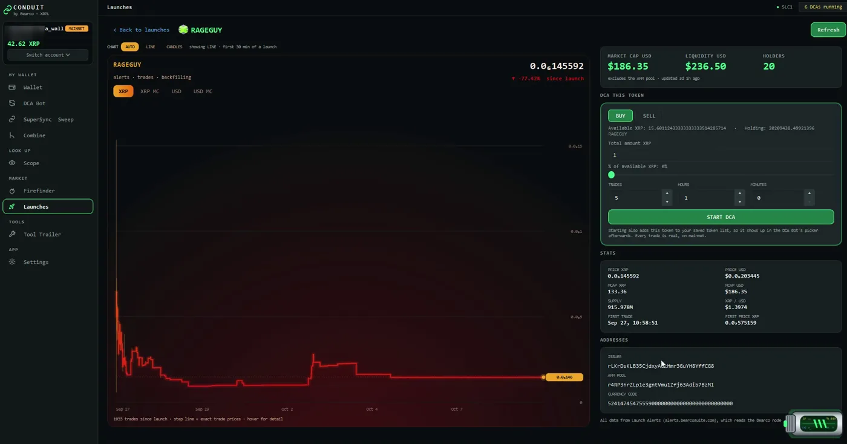Click the Settings gear icon
This screenshot has width=847, height=444.
coord(12,262)
